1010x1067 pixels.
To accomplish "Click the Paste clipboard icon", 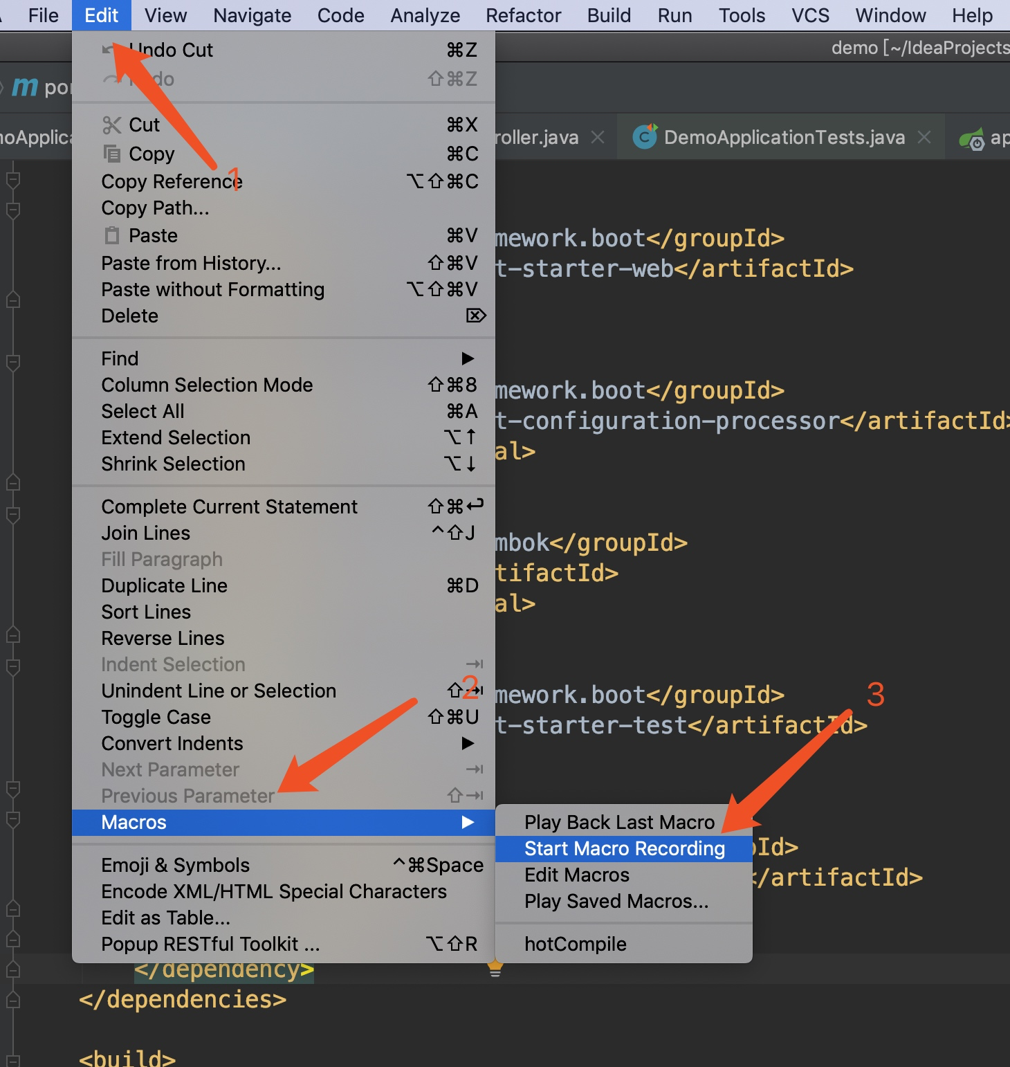I will (111, 236).
